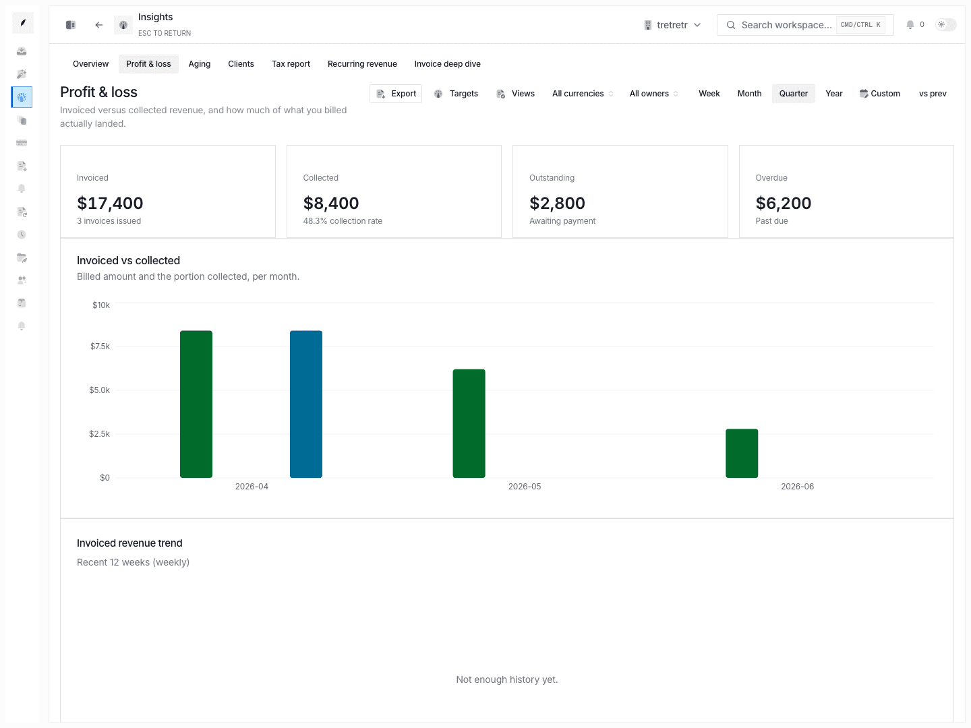Click the Collected $8,400 card
Viewport: 971px width, 728px height.
coord(394,191)
